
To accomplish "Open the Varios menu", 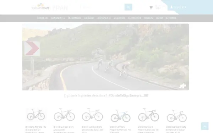I will [x=159, y=18].
